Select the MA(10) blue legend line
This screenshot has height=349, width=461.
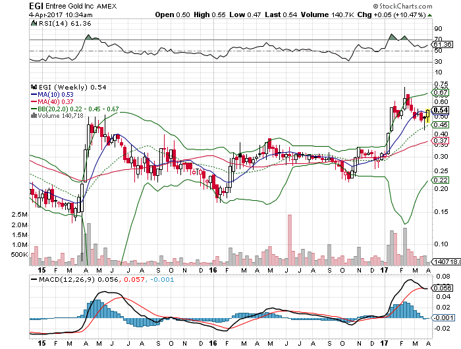(56, 94)
